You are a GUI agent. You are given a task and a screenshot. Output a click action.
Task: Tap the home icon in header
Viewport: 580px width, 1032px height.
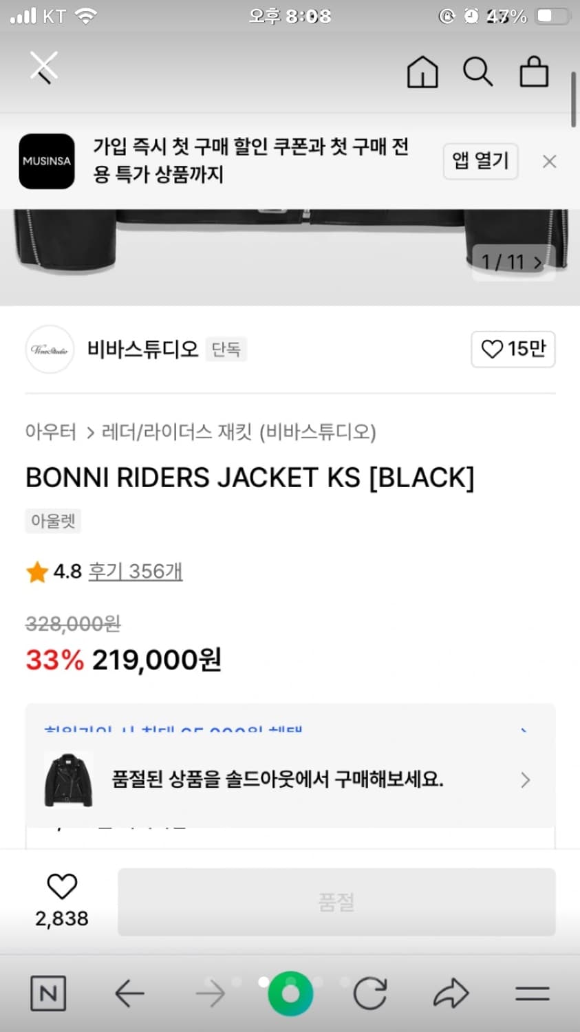tap(422, 72)
